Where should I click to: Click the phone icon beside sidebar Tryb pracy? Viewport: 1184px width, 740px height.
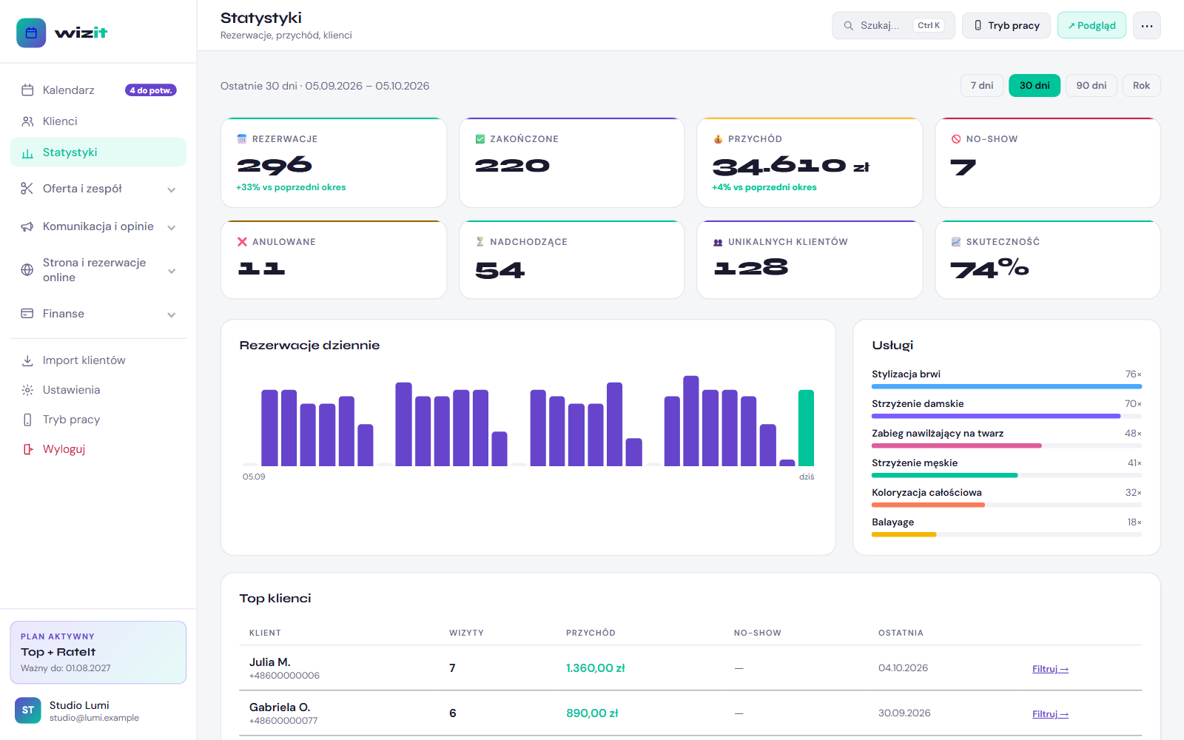(x=27, y=420)
